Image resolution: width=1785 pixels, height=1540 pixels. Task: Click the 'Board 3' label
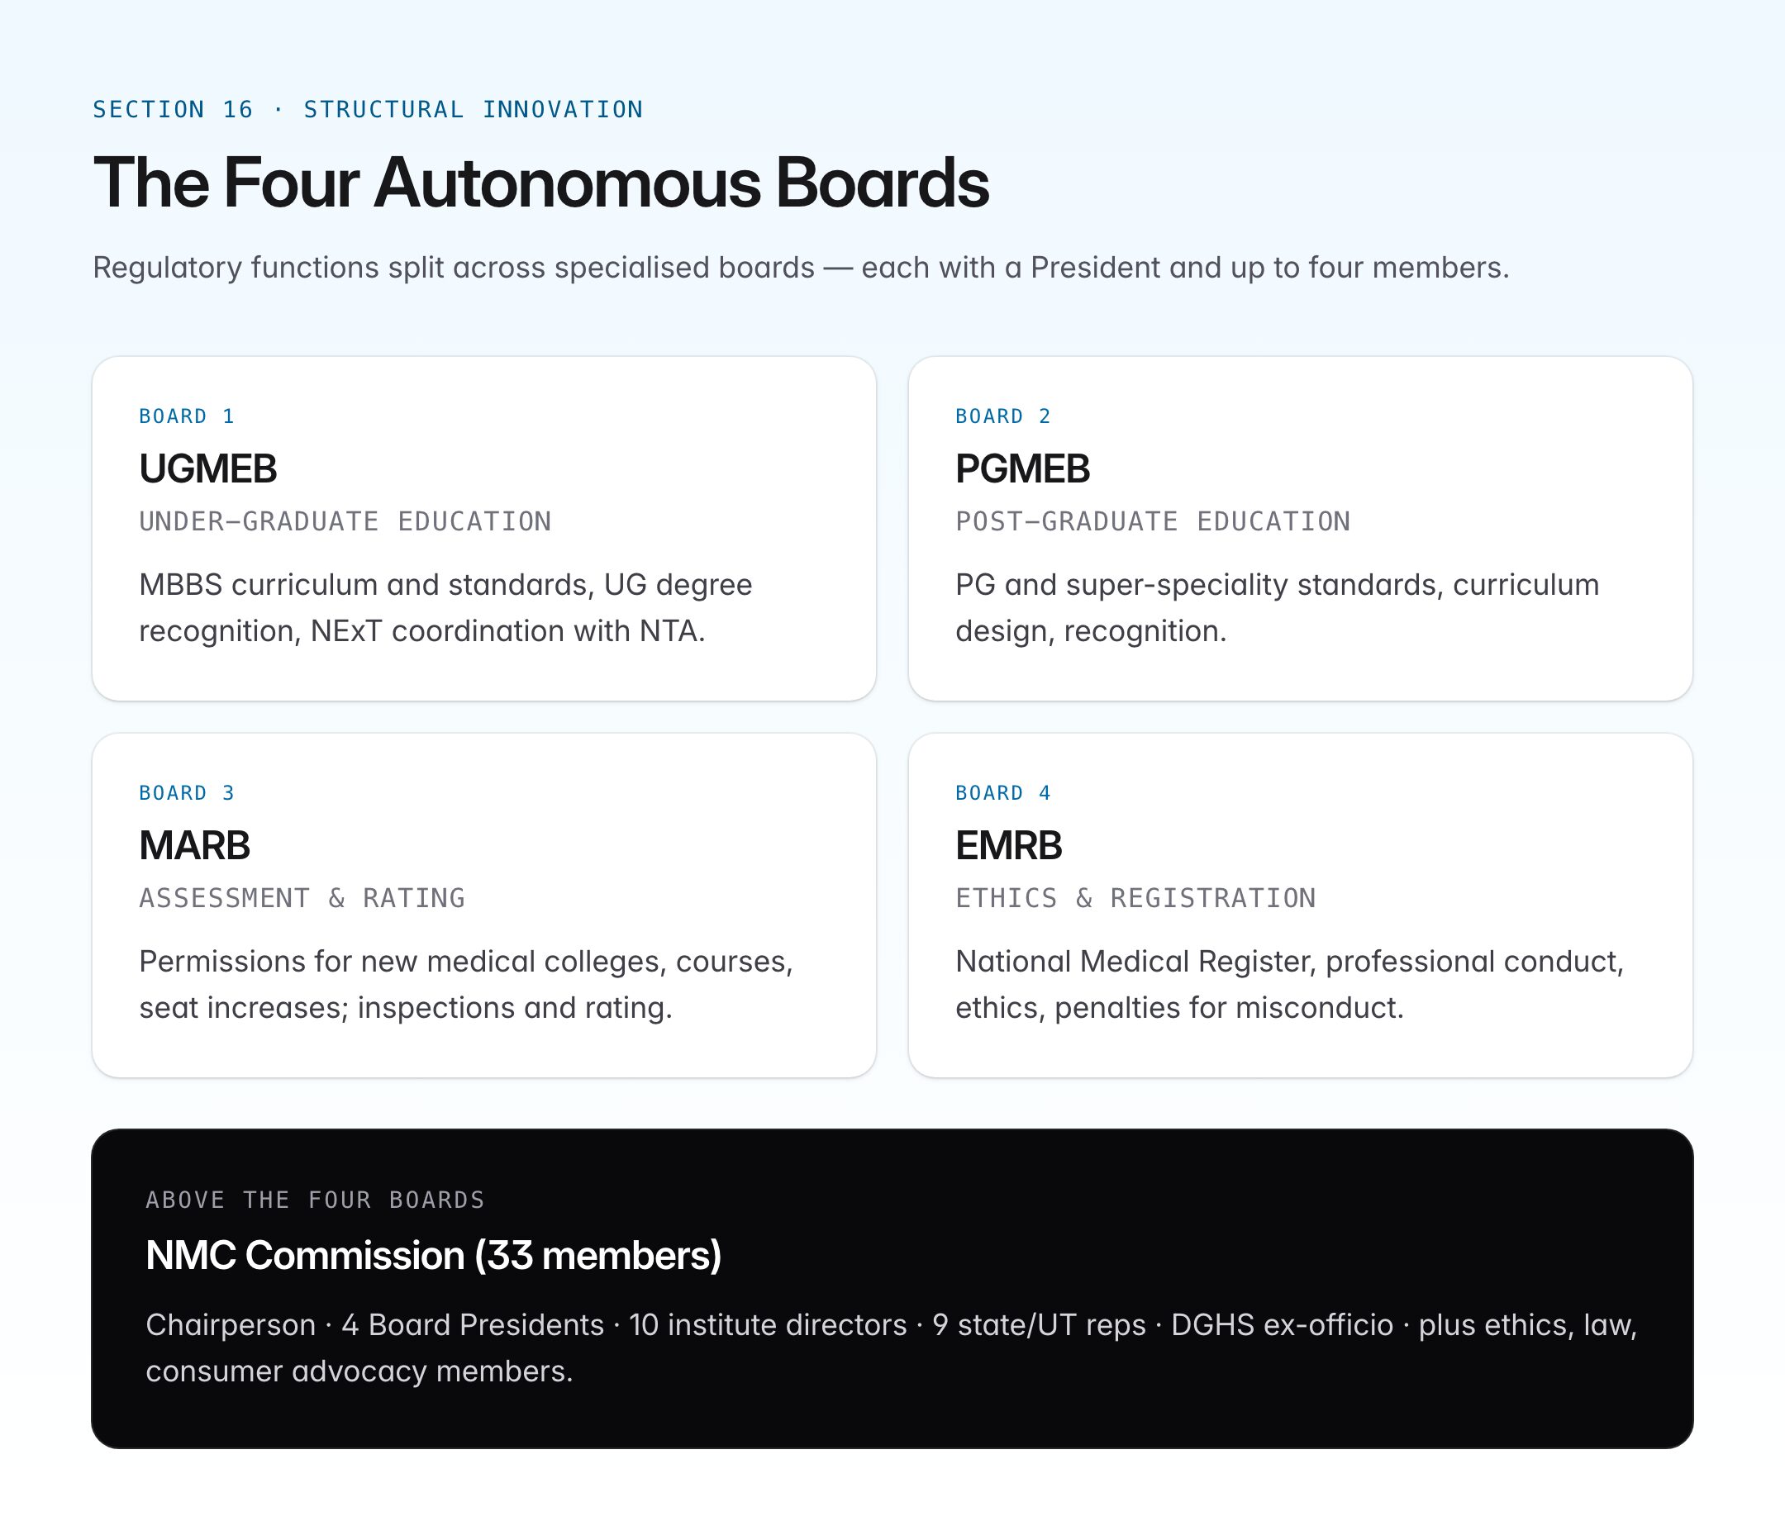(x=187, y=792)
